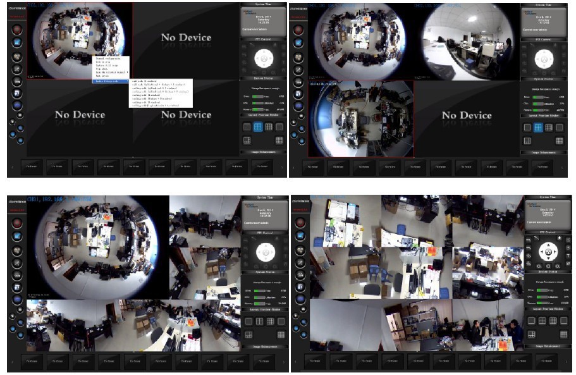Screen dimensions: 576x375
Task: Click first No Device thumbnail in top-right strip
Action: (x=314, y=168)
